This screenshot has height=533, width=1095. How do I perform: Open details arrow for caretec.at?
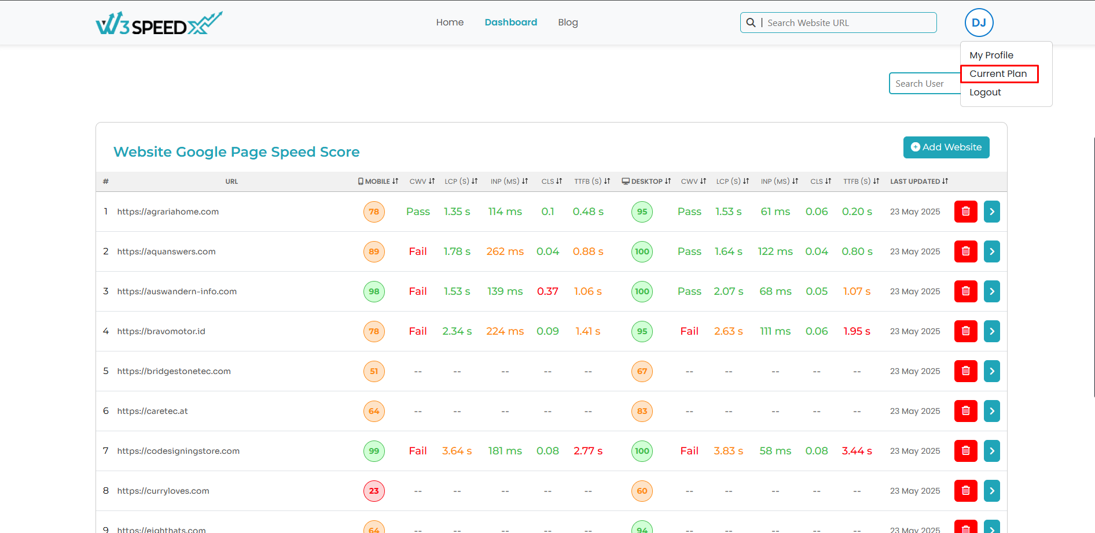click(x=991, y=411)
